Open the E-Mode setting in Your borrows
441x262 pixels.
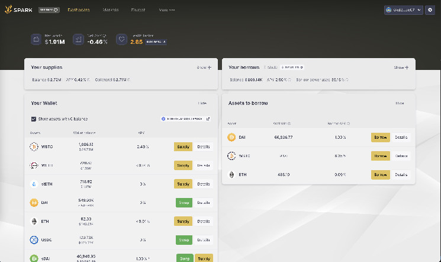292,68
